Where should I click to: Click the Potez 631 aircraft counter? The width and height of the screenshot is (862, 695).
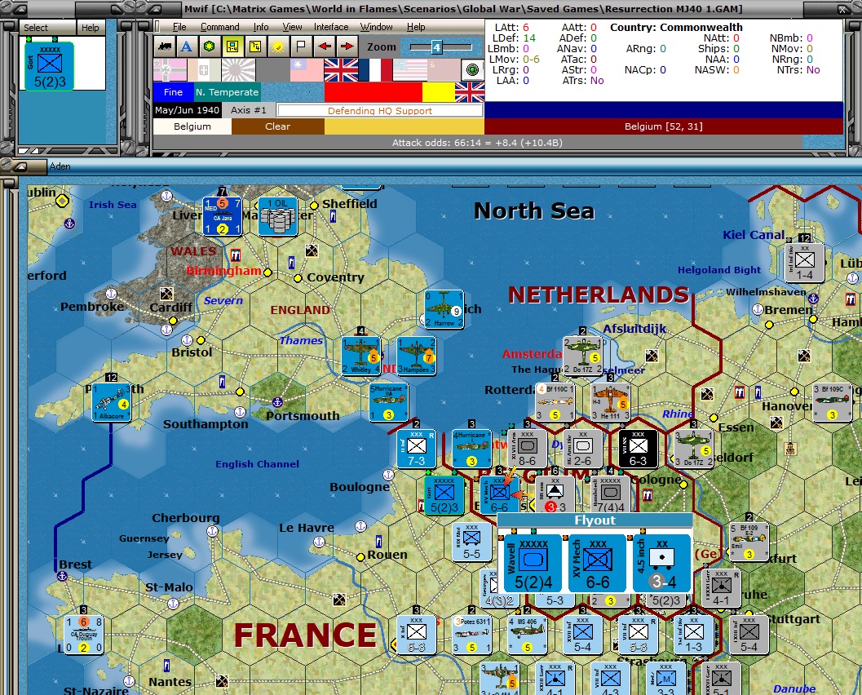(x=471, y=635)
